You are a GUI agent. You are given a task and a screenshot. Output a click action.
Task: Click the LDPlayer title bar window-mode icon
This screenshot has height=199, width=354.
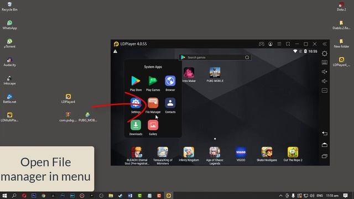point(288,44)
